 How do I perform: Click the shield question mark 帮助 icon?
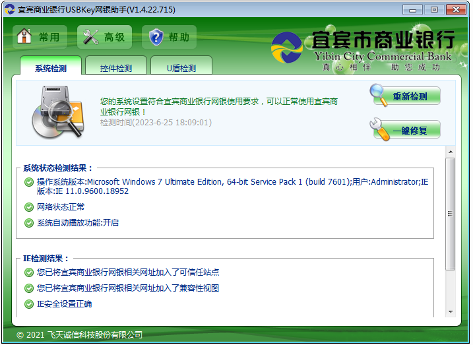(156, 37)
